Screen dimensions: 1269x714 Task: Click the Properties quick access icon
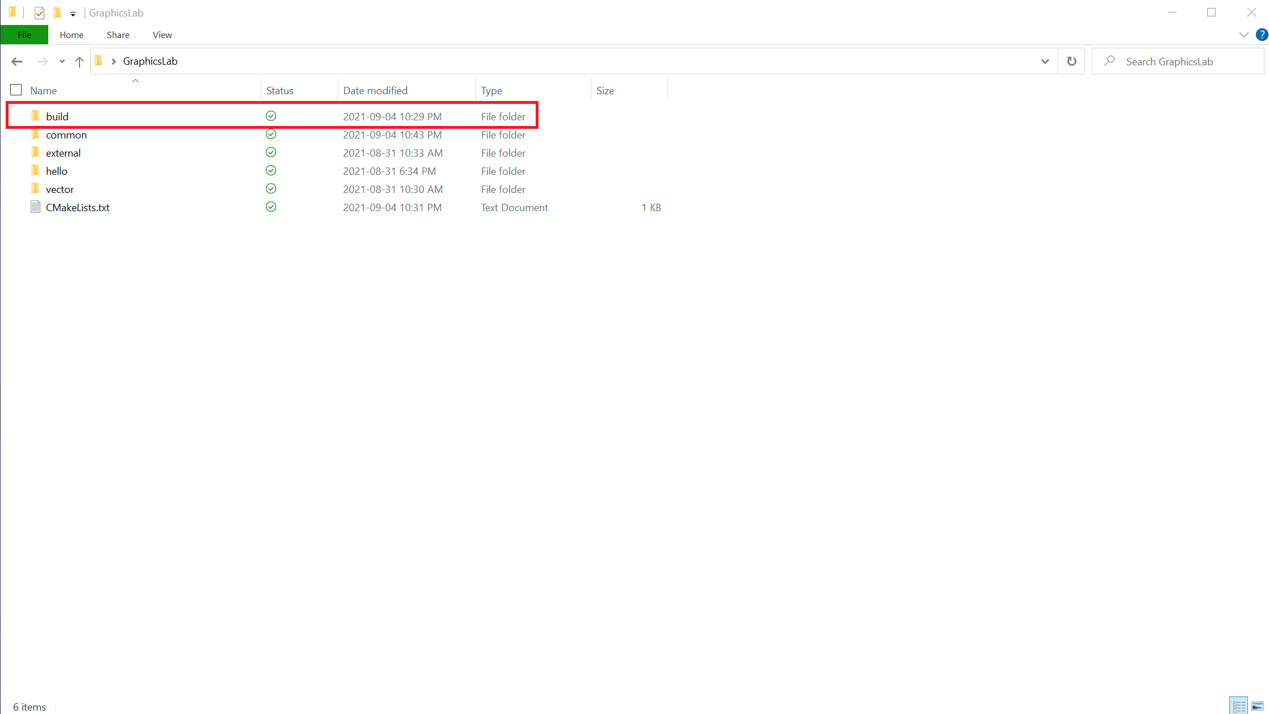tap(39, 12)
